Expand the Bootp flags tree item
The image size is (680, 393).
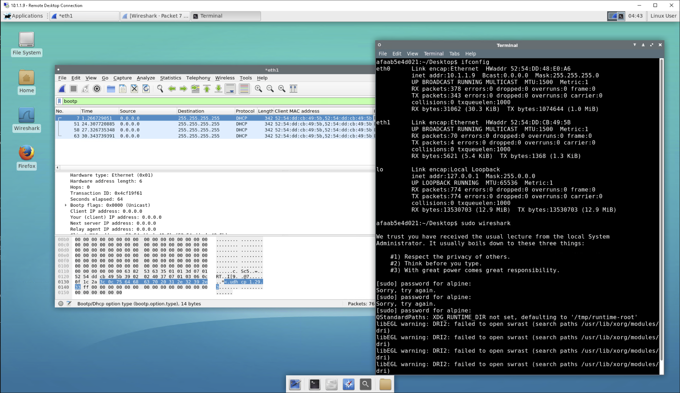(66, 205)
